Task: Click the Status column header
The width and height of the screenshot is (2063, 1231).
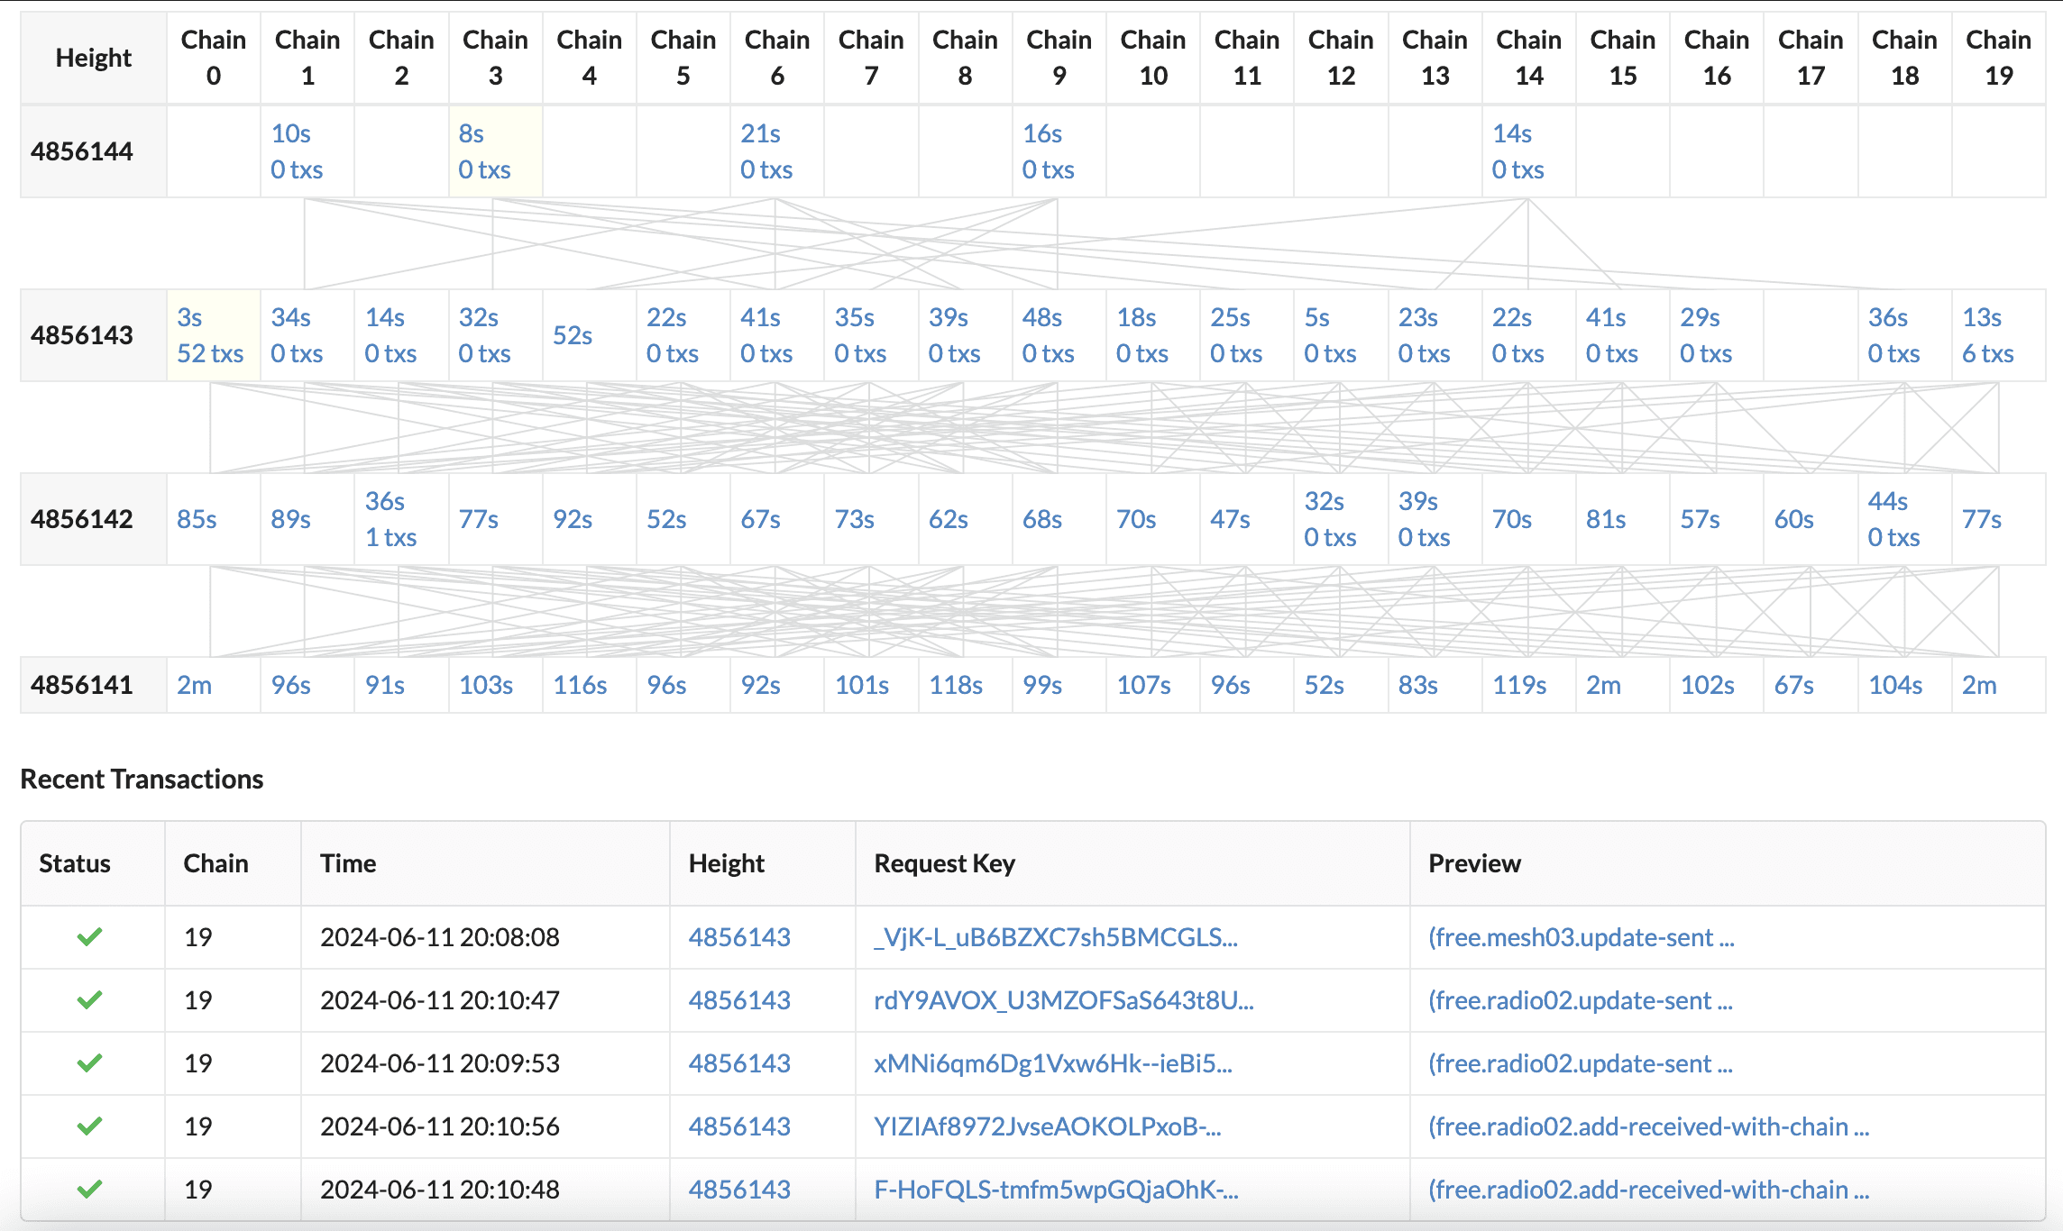Action: [x=75, y=863]
